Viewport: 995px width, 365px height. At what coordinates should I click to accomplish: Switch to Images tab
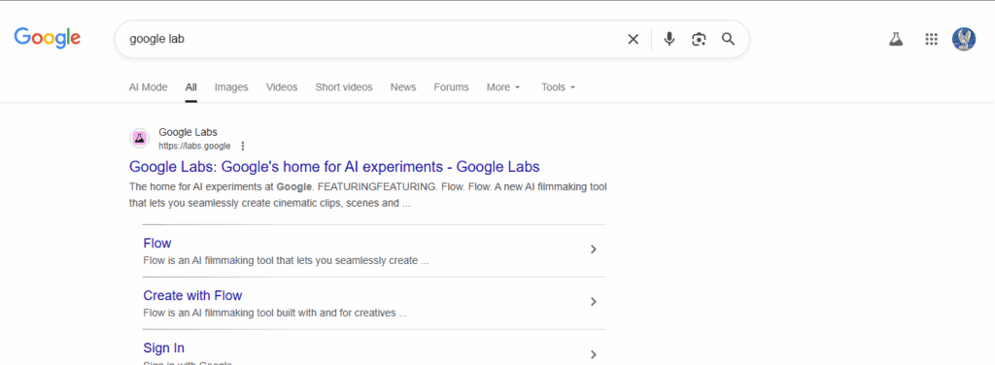pos(231,87)
